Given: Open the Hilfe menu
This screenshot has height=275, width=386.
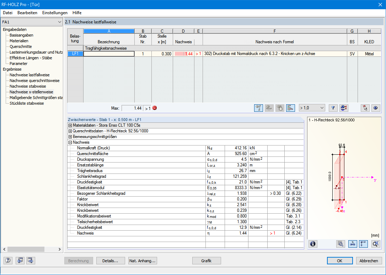Looking at the screenshot, I should 77,12.
